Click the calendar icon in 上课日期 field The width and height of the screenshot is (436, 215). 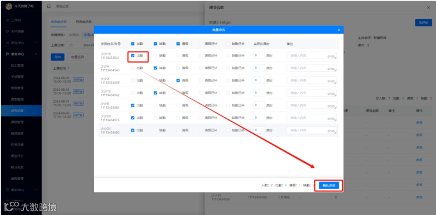pos(71,45)
